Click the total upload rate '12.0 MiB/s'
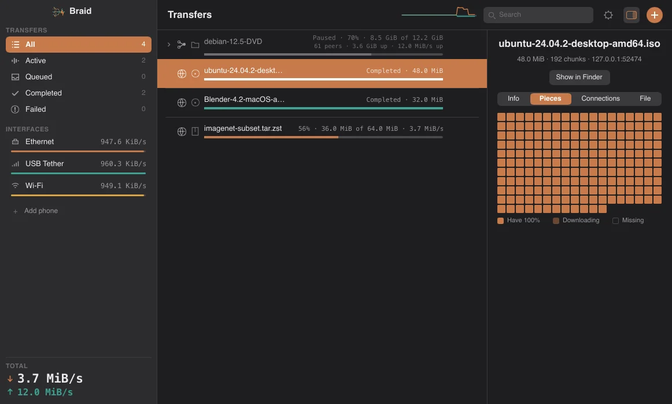The image size is (672, 404). pos(45,392)
